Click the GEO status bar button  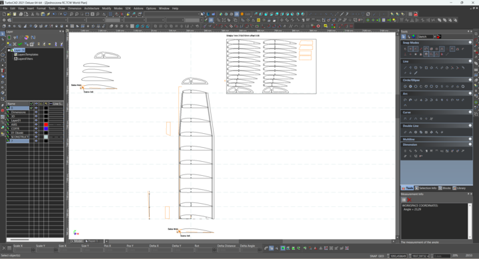click(381, 256)
